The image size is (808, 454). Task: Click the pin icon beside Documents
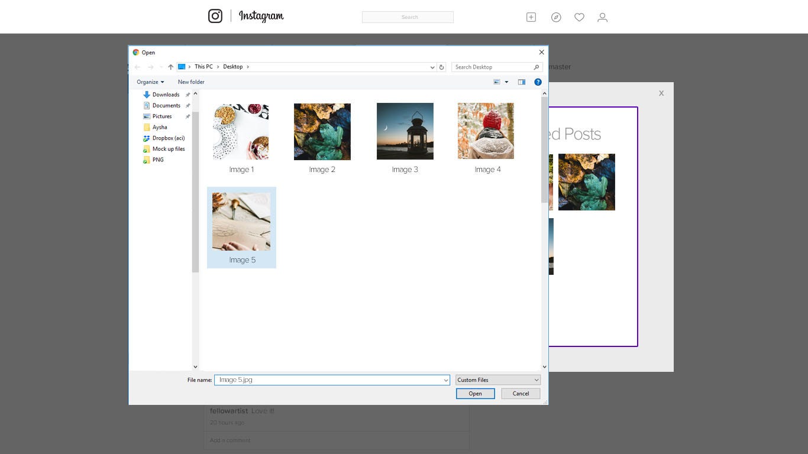188,105
